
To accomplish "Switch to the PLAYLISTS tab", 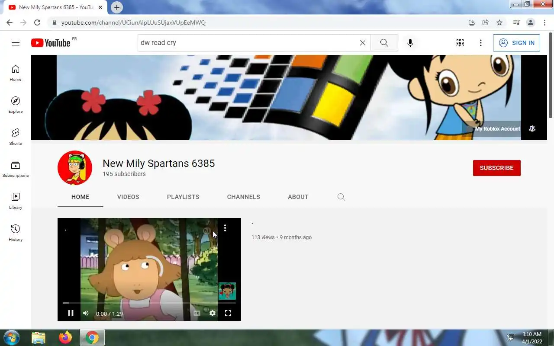I will [x=183, y=197].
